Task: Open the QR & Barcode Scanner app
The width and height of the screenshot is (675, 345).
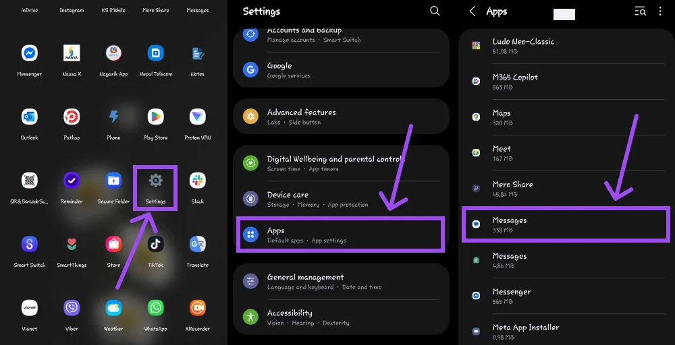Action: (29, 181)
